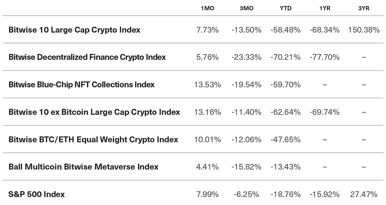Open Bitwise Decentralized Finance Crypto Index
The width and height of the screenshot is (386, 205).
tap(87, 57)
